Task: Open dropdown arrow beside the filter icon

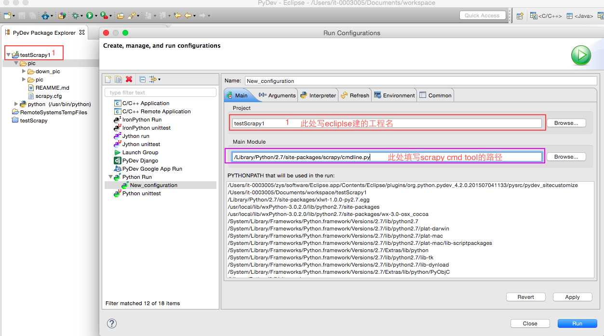Action: coord(160,80)
